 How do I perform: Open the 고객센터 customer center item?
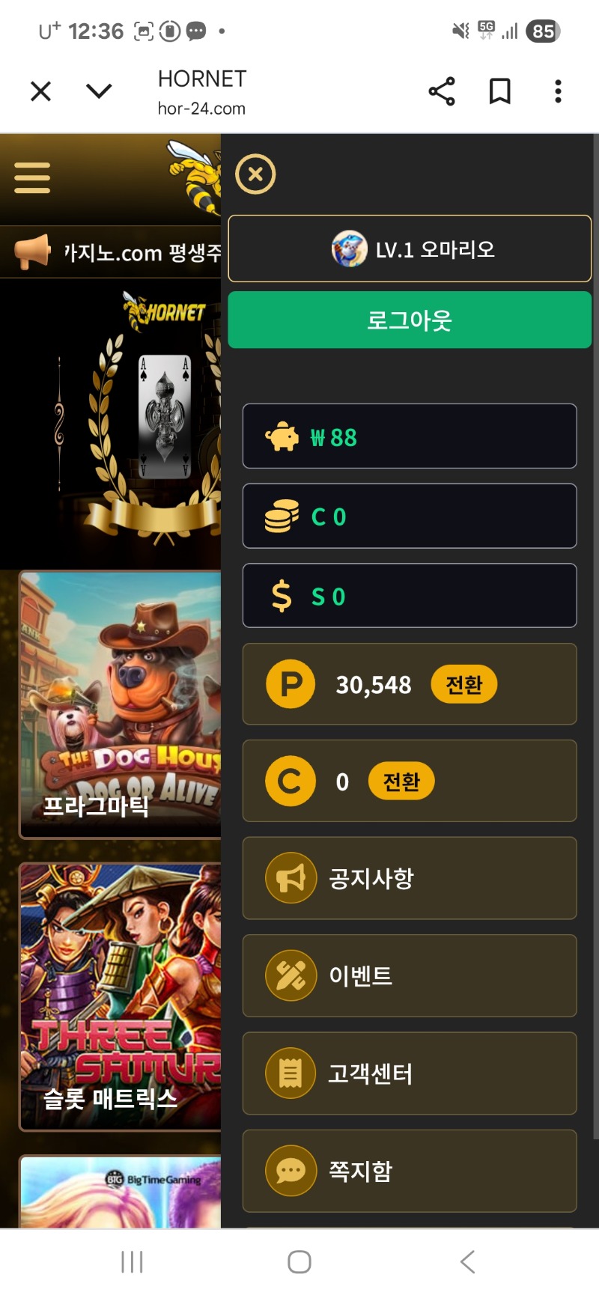point(410,1073)
